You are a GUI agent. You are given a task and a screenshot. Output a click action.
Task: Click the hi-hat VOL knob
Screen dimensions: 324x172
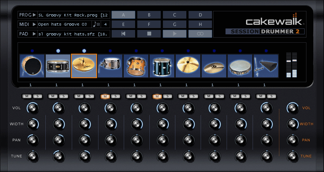click(x=85, y=108)
